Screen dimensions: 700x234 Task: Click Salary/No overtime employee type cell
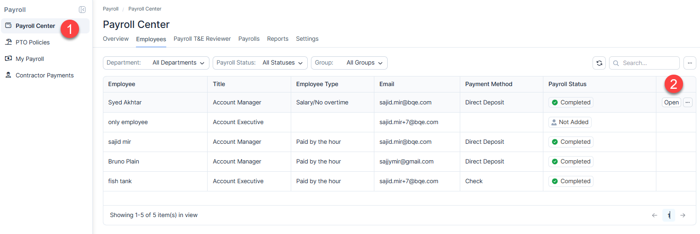point(322,103)
